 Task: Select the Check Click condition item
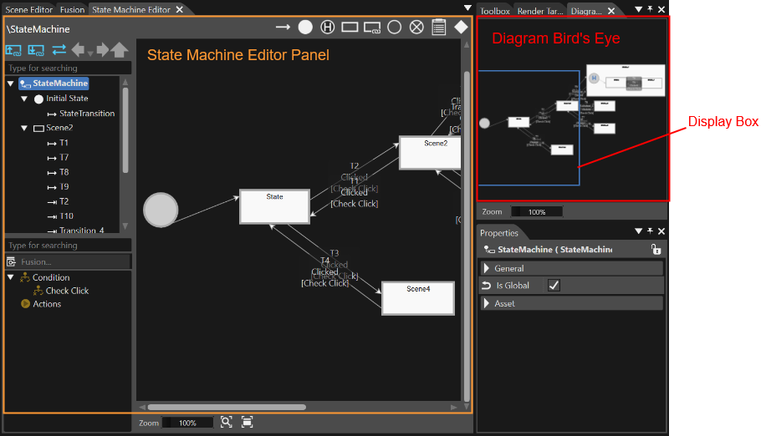[67, 291]
